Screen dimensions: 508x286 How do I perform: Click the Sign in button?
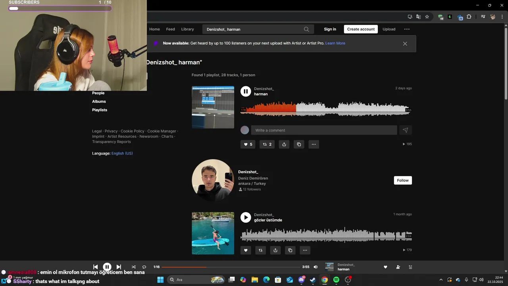330,29
